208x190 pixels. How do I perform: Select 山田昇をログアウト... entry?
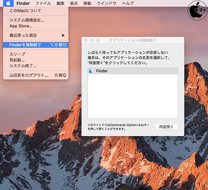36,75
